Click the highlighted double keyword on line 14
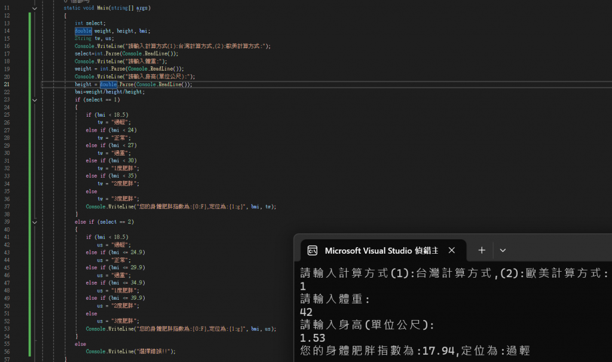This screenshot has width=612, height=362. (83, 31)
